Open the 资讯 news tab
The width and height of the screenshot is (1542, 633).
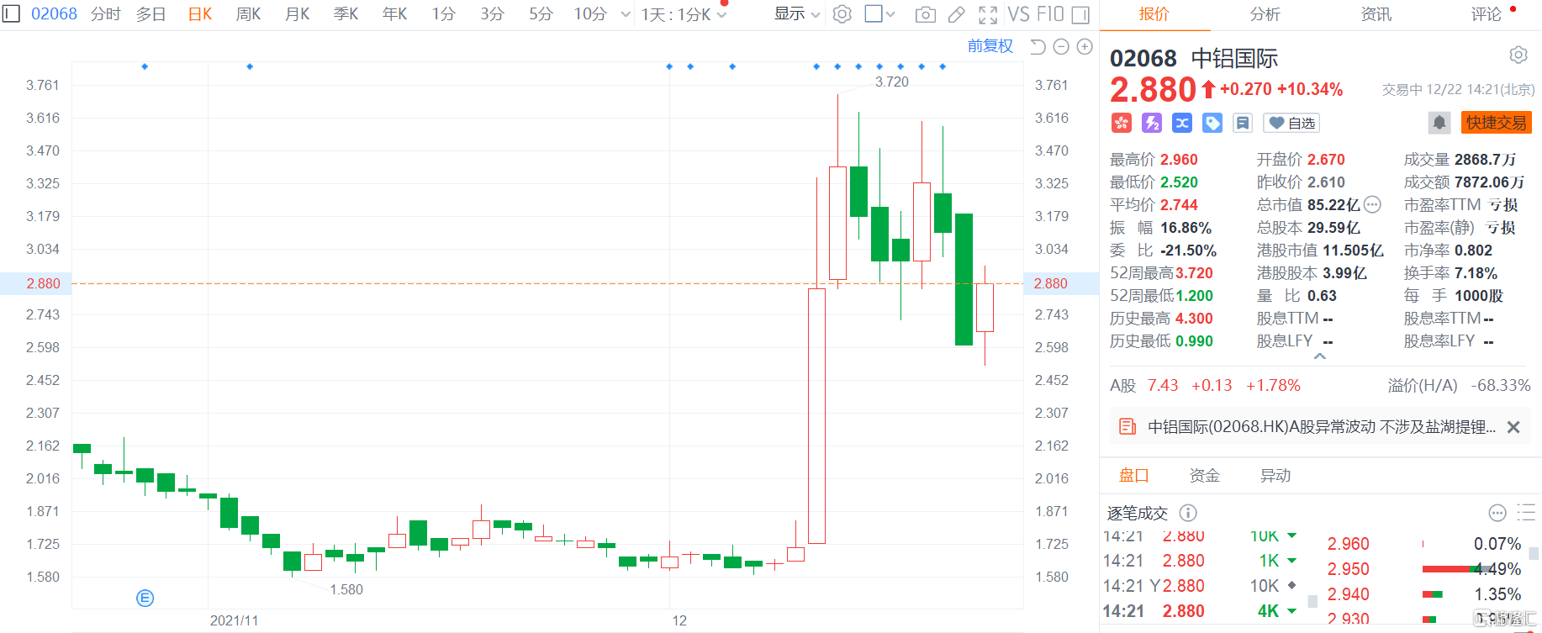[1376, 14]
